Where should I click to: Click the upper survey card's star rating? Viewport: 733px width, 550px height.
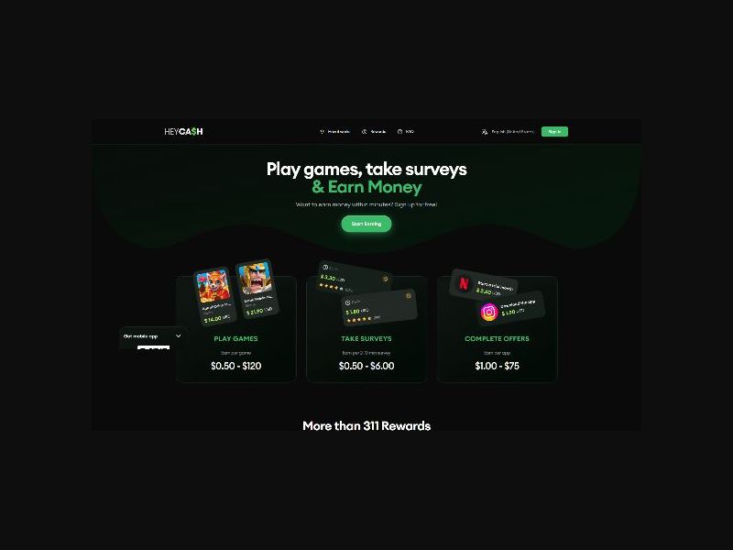[x=331, y=287]
